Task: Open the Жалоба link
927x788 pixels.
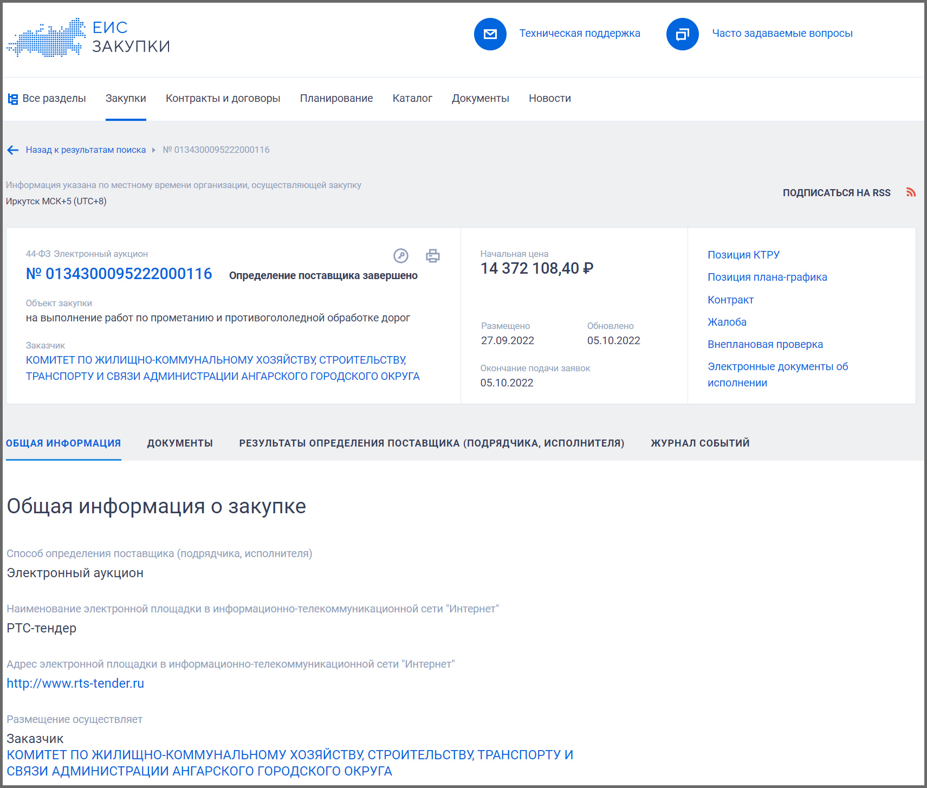Action: (727, 322)
